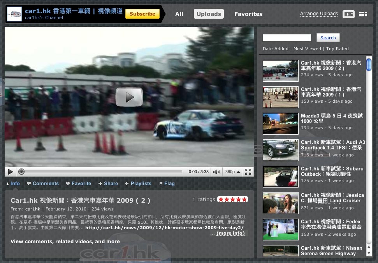Sort videos by Most Viewed
Screen dimensions: 378x263
(x=307, y=49)
